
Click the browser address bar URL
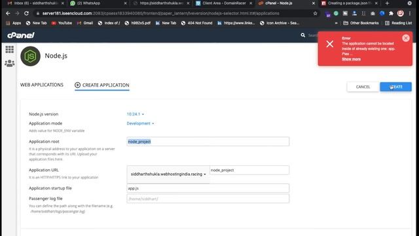(x=160, y=13)
